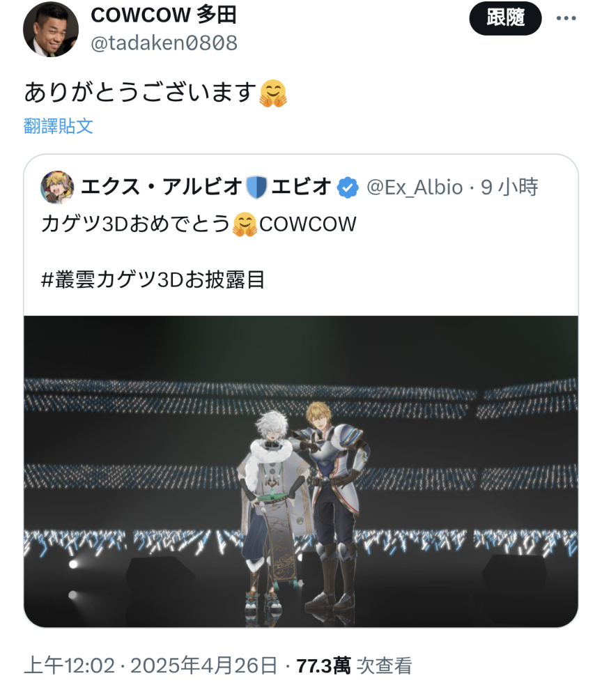Open the #叢雲カゲツ3Dお披露目 hashtag

click(153, 279)
